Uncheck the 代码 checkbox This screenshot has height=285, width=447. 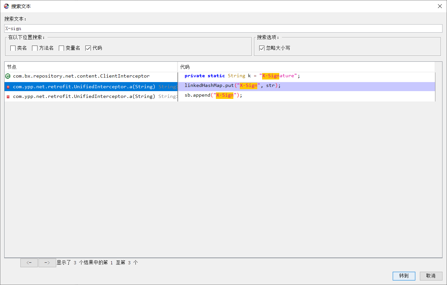(x=88, y=48)
